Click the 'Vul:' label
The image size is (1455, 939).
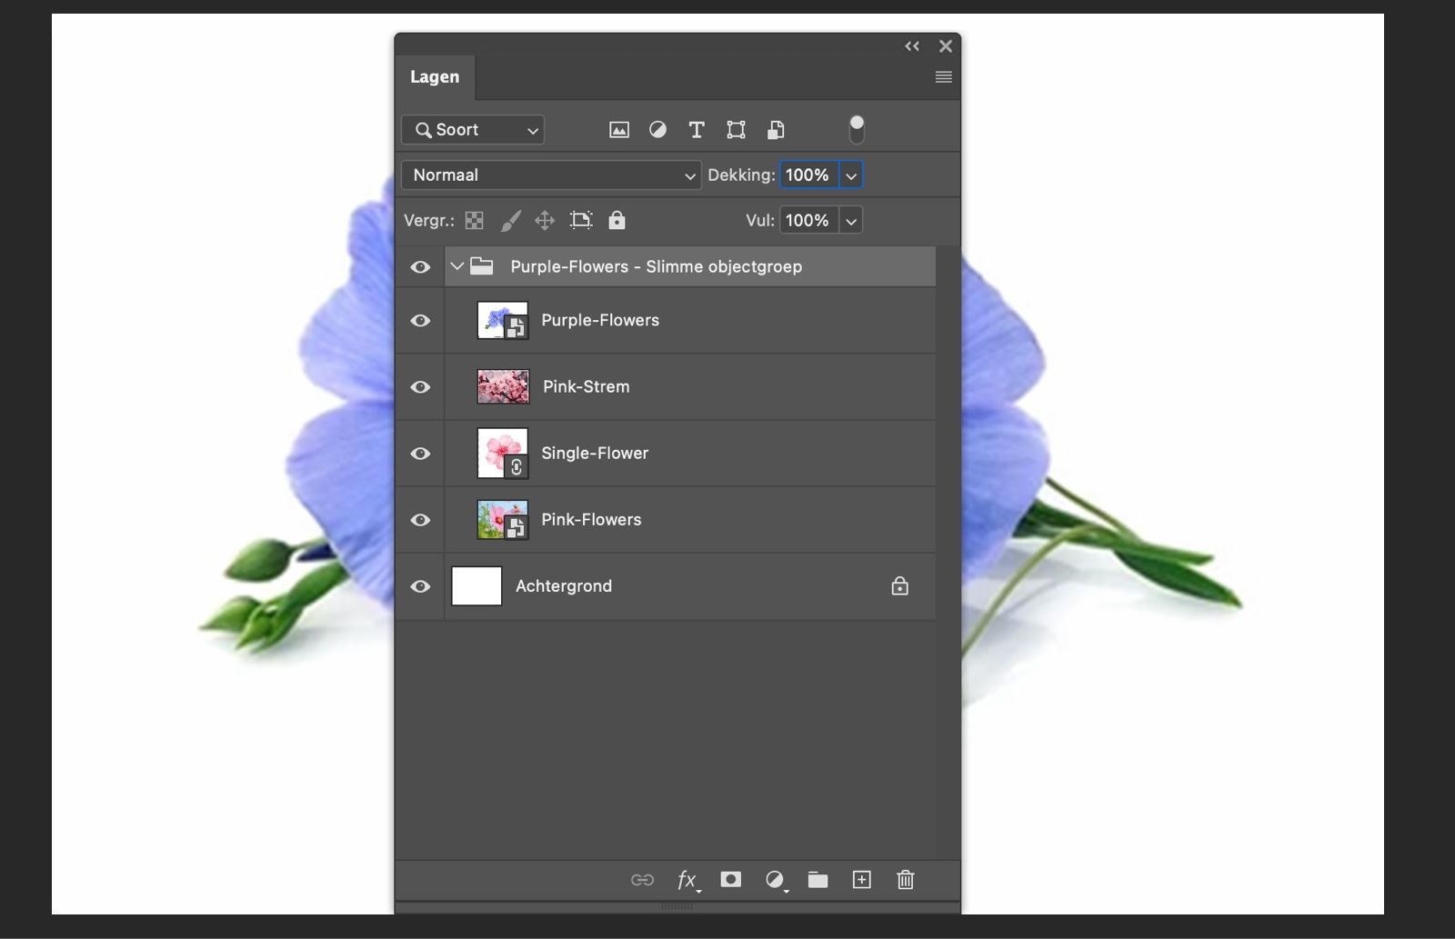coord(760,221)
